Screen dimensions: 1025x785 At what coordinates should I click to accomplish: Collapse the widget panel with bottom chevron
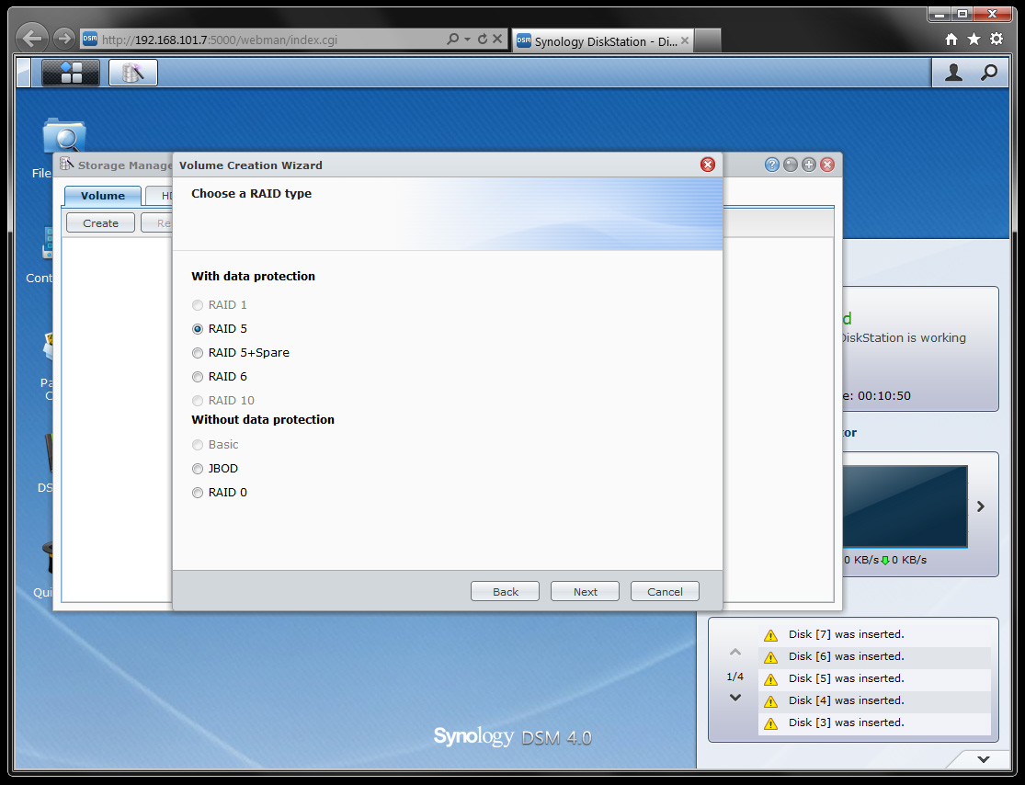983,759
